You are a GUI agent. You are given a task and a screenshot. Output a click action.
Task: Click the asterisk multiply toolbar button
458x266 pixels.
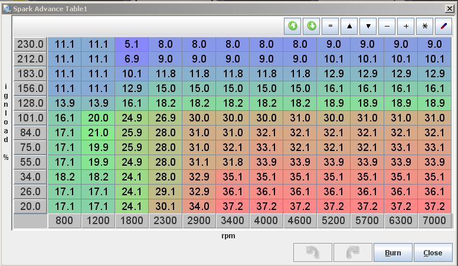point(424,26)
